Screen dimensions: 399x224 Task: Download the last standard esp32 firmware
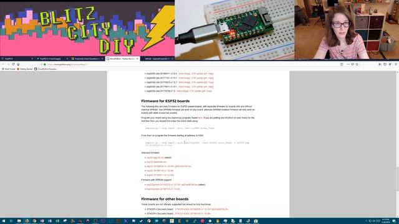160,175
